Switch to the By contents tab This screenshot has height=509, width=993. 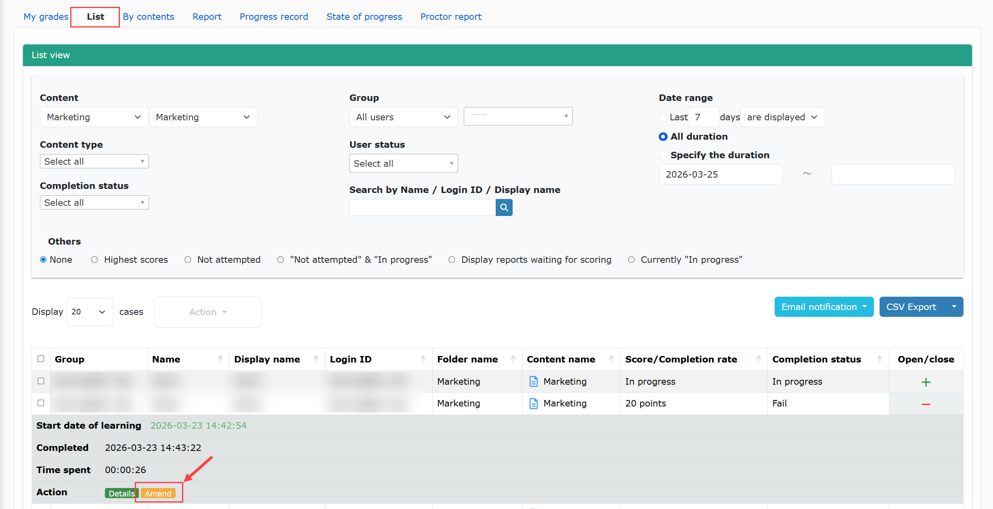(x=149, y=17)
